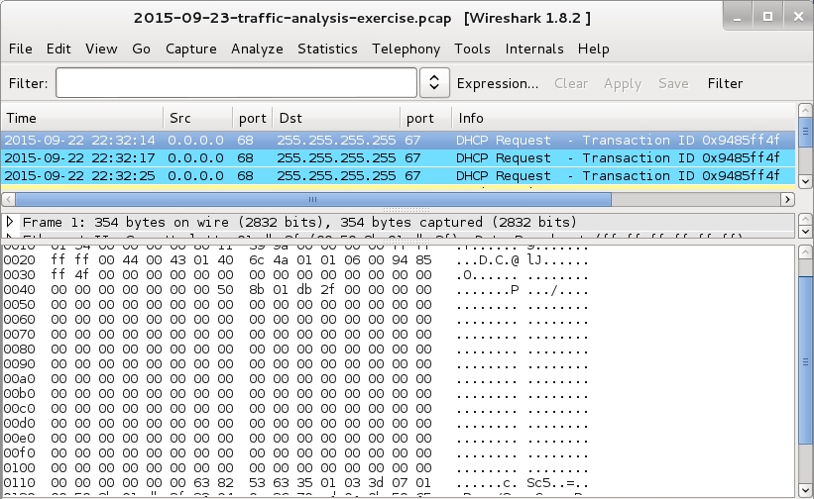This screenshot has height=499, width=814.
Task: Click ASCII text '...D.C.@' in hex pane
Action: tap(488, 260)
